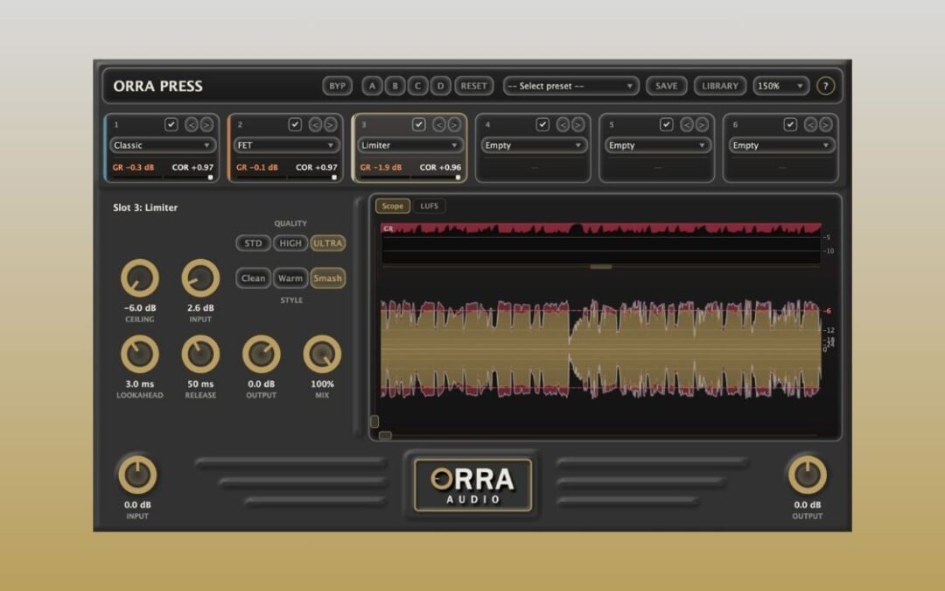This screenshot has width=945, height=591.
Task: Click the limiter INPUT knob at 2.6 dB
Action: 200,278
